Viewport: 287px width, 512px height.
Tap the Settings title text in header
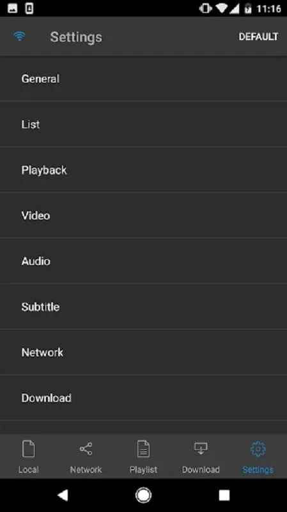pyautogui.click(x=76, y=37)
